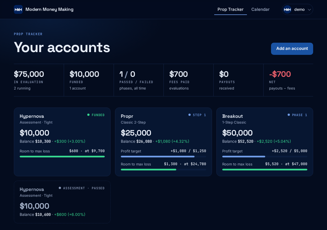Open the Calendar tab
The image size is (327, 230).
pos(260,9)
